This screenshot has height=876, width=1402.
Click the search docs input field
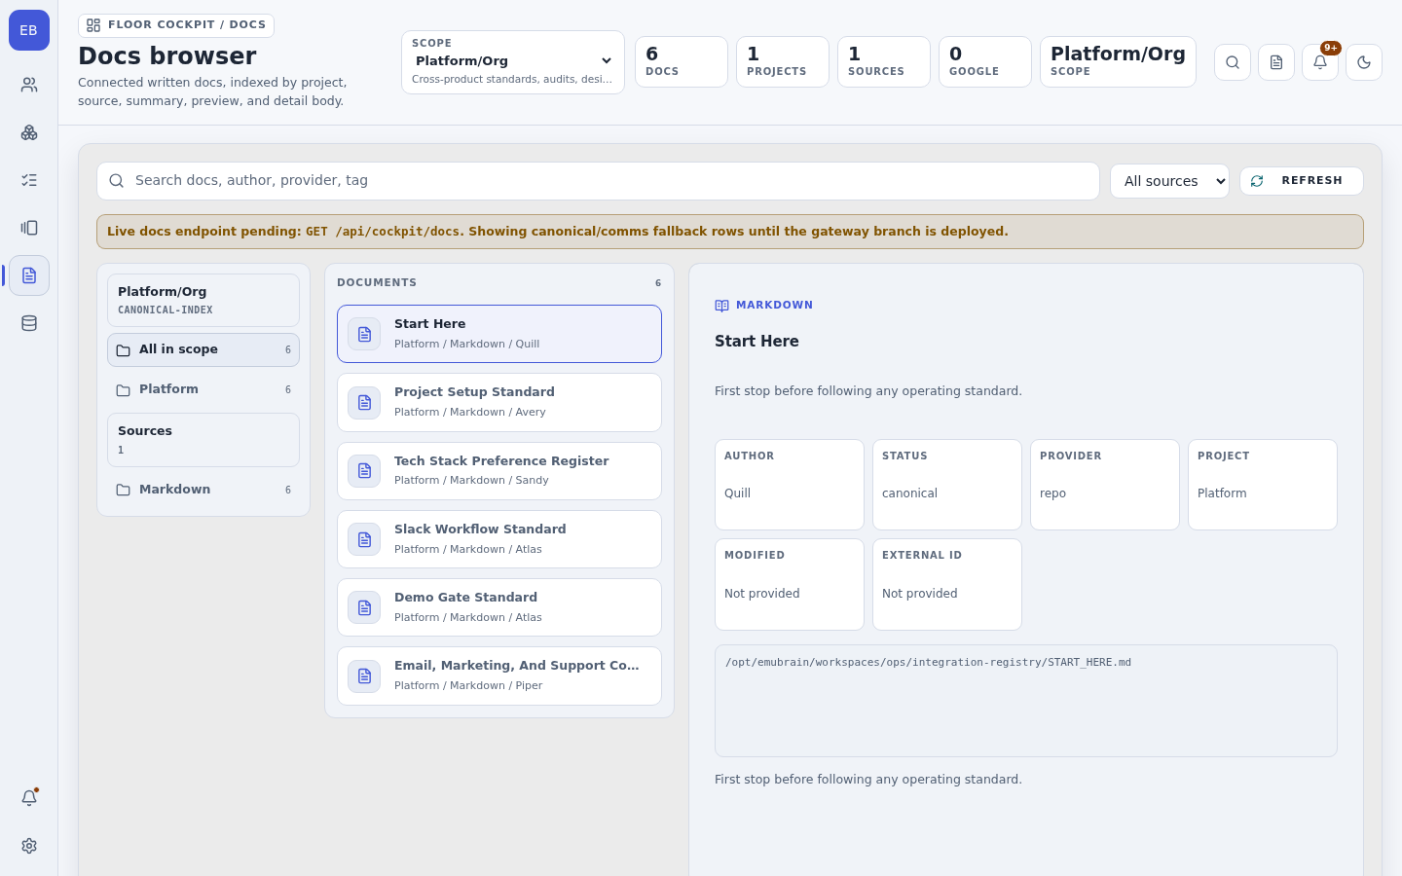(x=598, y=181)
